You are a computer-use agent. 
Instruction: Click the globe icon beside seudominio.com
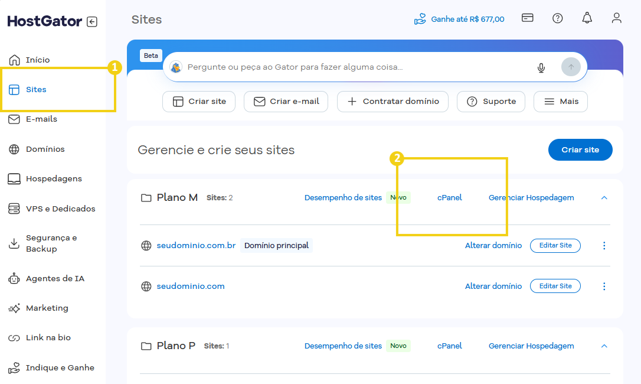point(146,286)
